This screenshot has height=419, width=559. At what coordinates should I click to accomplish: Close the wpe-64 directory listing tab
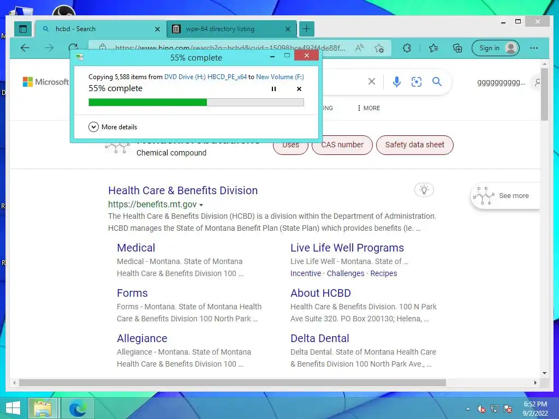[288, 29]
